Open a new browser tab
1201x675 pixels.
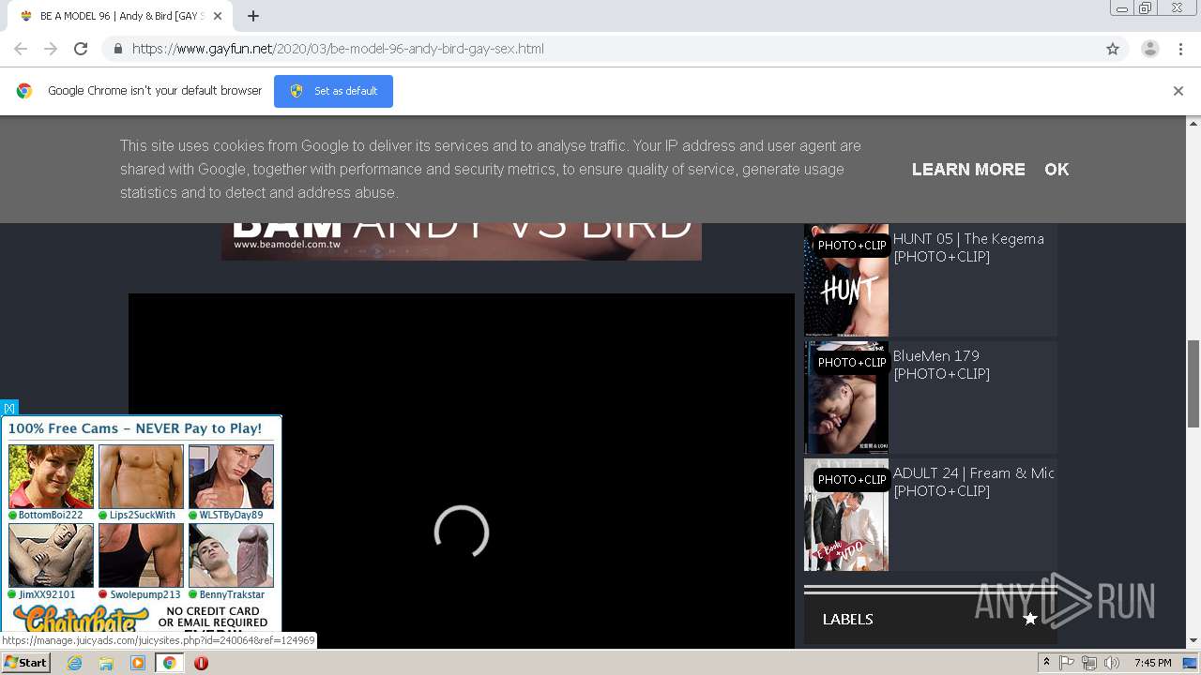(253, 16)
